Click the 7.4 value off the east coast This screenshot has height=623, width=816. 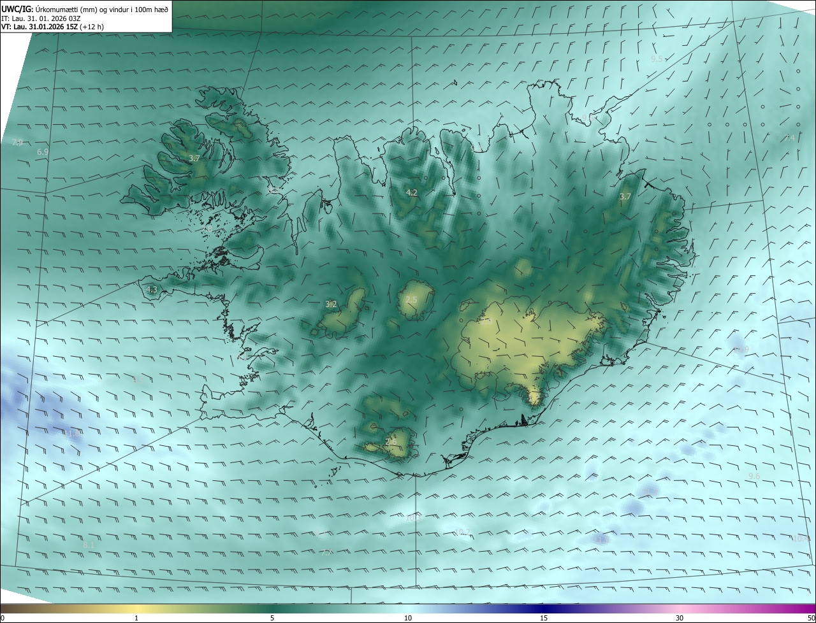[x=789, y=138]
